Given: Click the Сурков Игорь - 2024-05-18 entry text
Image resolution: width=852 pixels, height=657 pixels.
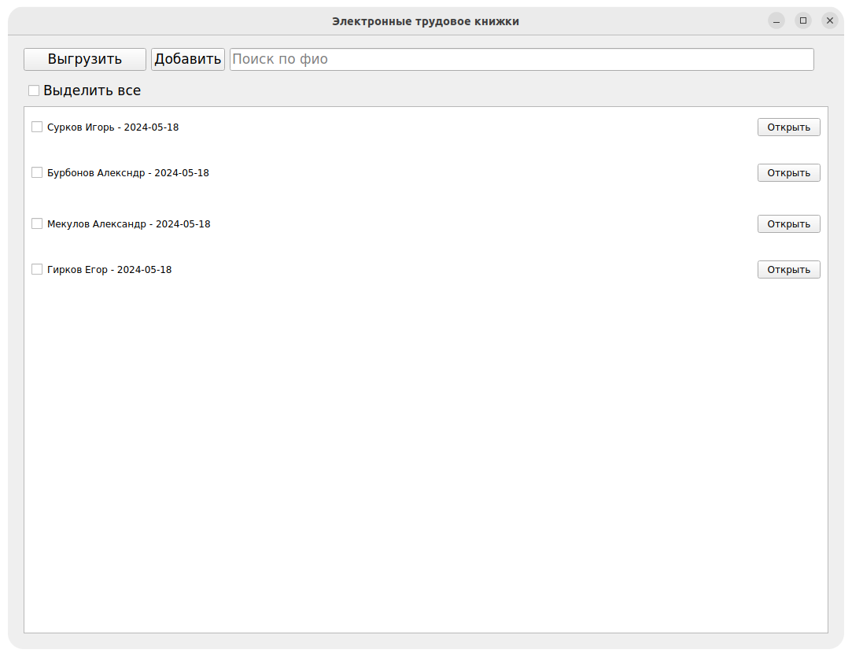Looking at the screenshot, I should click(x=112, y=127).
